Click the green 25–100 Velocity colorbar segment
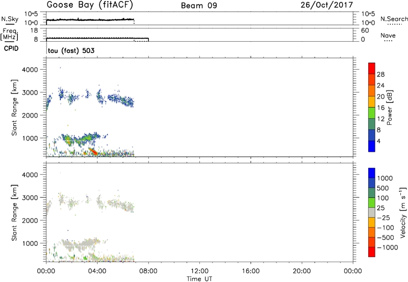The height and width of the screenshot is (282, 408). click(x=372, y=203)
